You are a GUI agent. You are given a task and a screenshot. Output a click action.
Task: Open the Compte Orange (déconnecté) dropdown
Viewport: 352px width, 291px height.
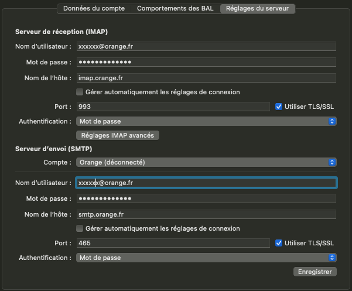click(x=206, y=162)
